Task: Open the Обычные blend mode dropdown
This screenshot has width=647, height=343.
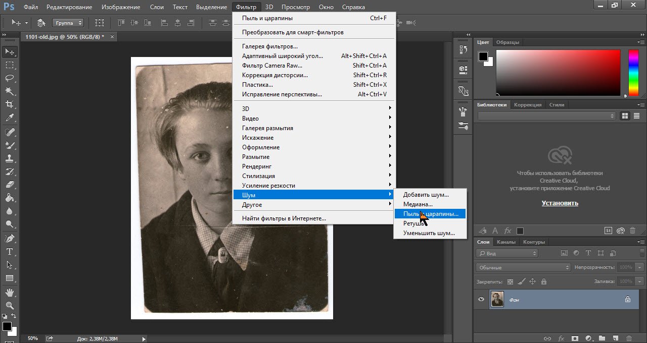Action: (523, 267)
